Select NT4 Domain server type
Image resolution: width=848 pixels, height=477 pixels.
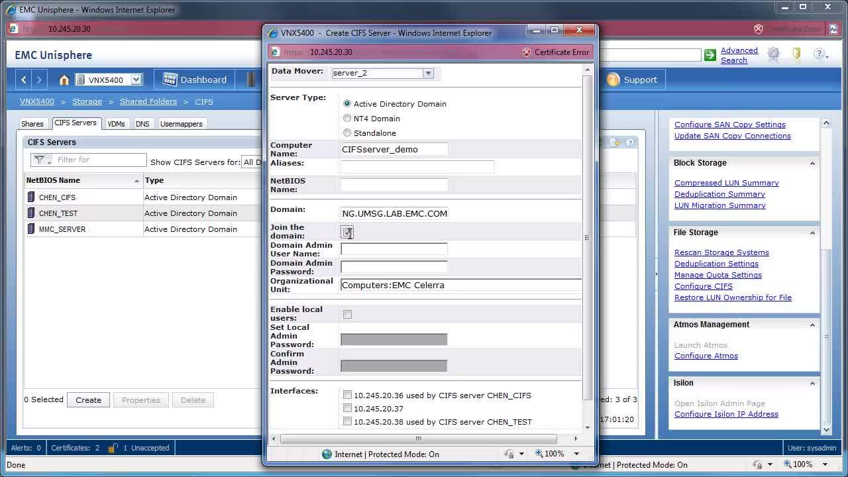click(x=347, y=119)
